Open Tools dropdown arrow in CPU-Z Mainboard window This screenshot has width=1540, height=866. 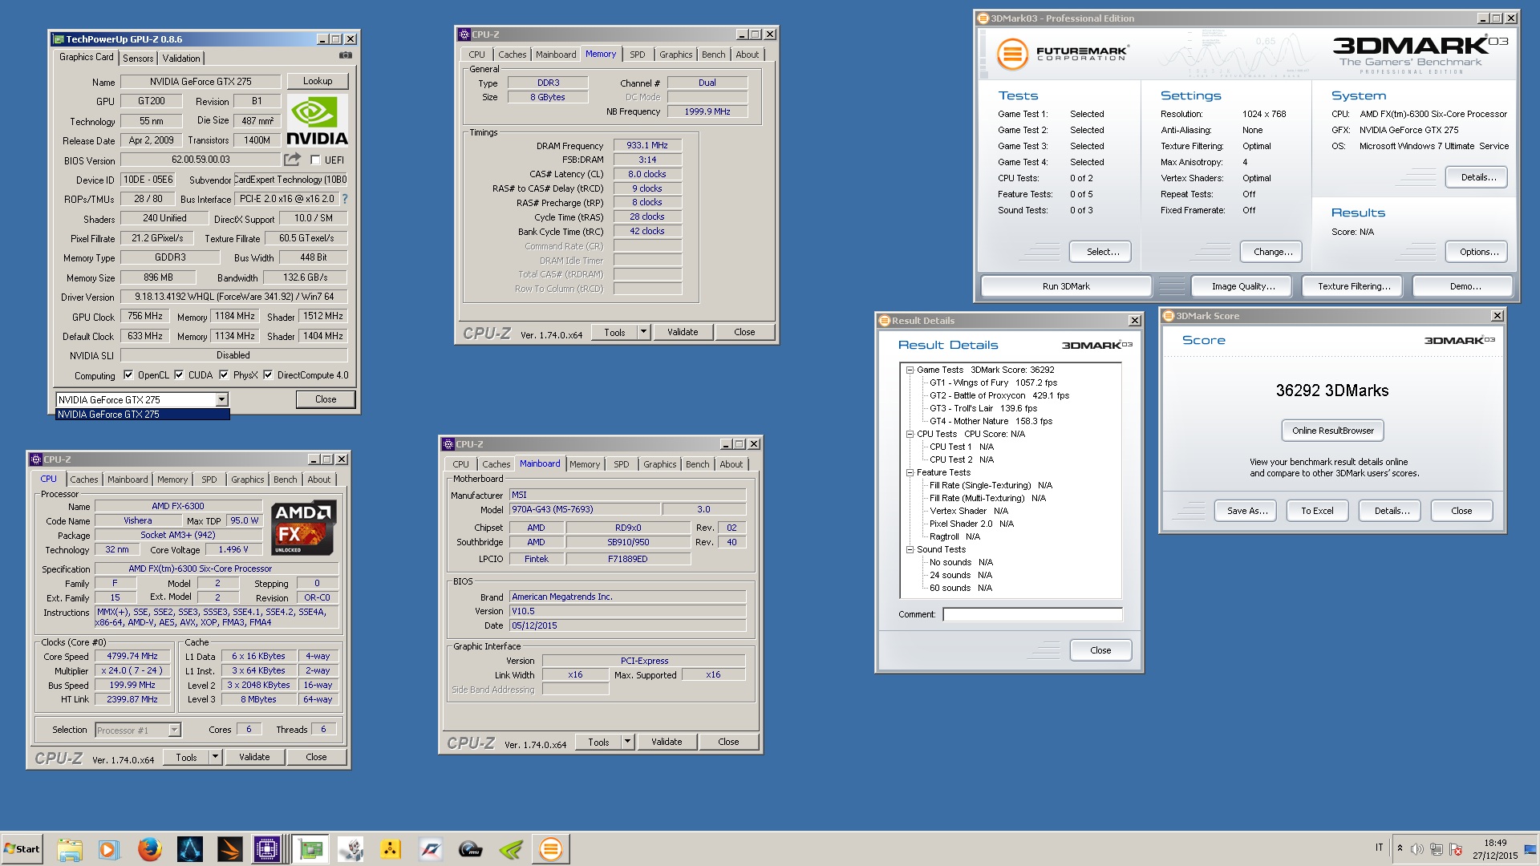(627, 743)
